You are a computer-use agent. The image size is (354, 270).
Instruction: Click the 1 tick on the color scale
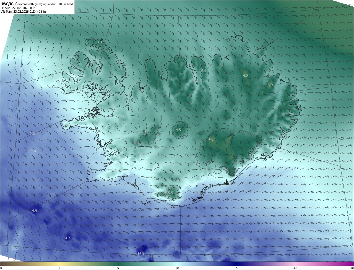tap(59, 268)
